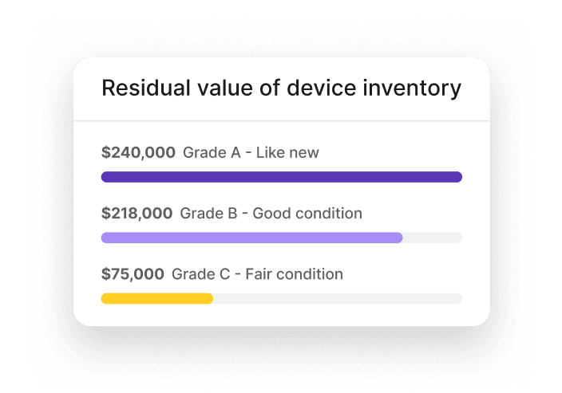Click the divider line below the title

(281, 121)
